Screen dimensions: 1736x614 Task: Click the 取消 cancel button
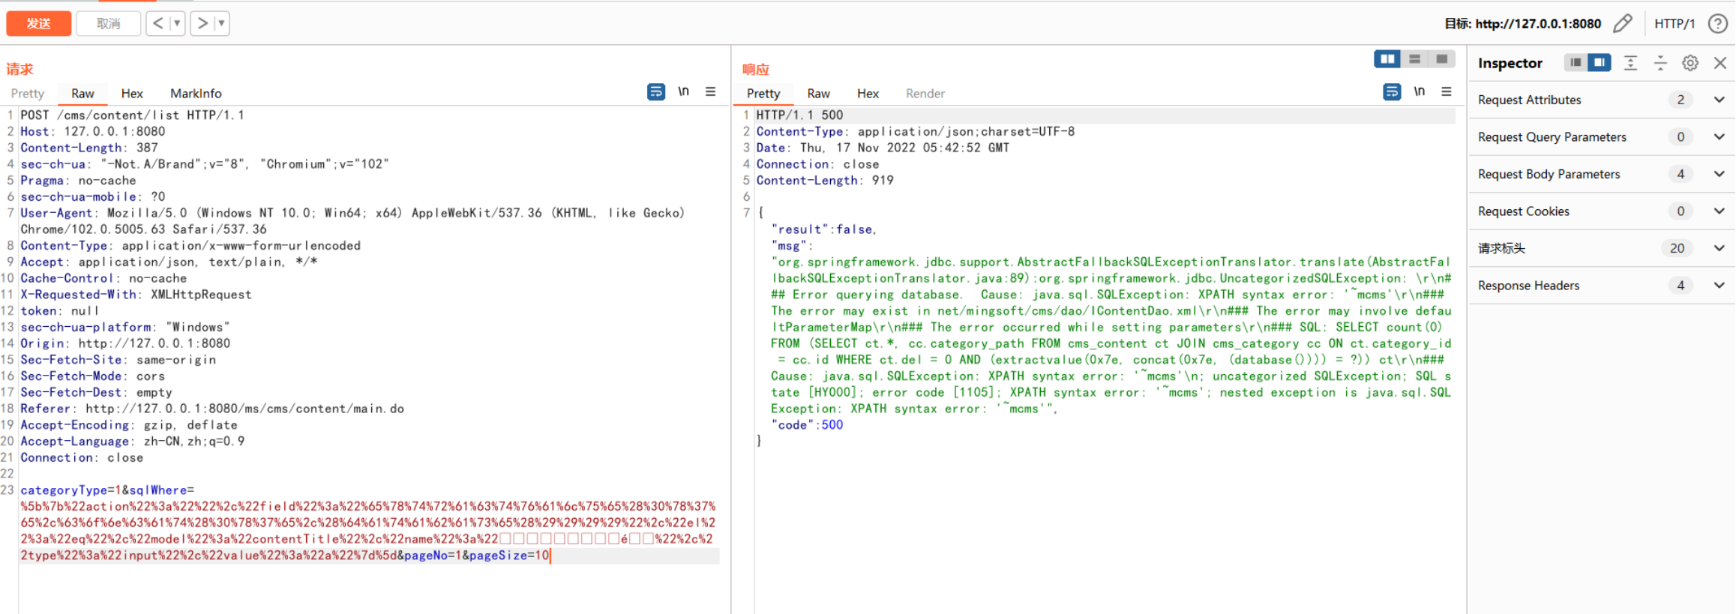(x=109, y=23)
